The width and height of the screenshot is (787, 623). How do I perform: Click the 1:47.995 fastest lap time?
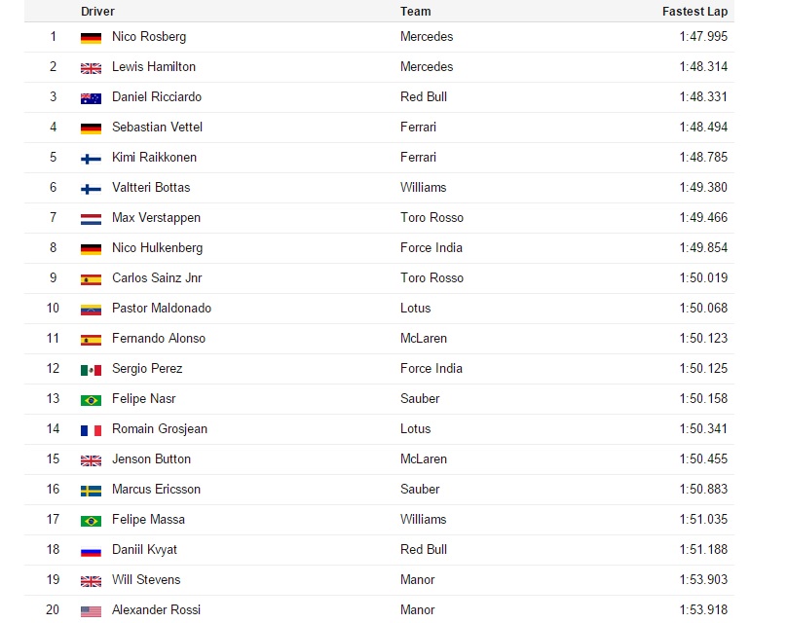coord(703,37)
